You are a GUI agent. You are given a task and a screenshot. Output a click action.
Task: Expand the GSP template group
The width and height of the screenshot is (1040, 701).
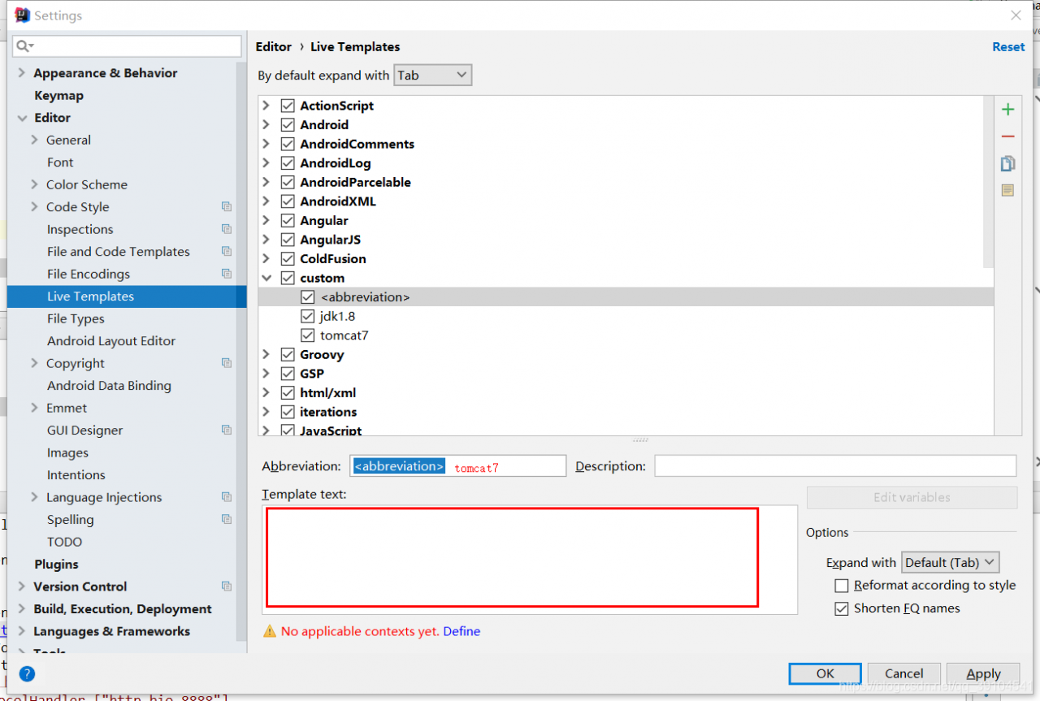(266, 374)
